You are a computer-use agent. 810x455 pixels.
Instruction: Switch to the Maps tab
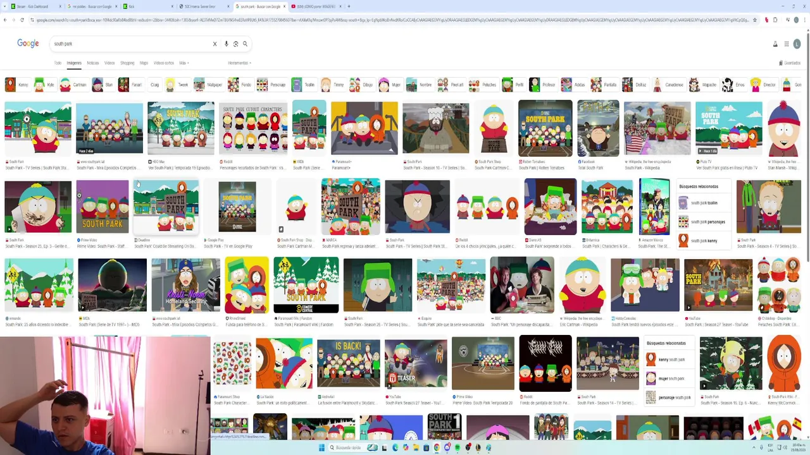[144, 63]
